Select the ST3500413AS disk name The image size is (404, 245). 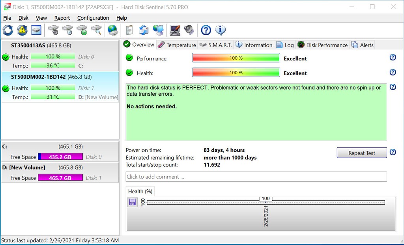pos(28,45)
